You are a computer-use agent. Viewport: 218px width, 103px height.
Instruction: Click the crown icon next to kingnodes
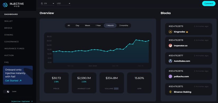pyautogui.click(x=187, y=32)
